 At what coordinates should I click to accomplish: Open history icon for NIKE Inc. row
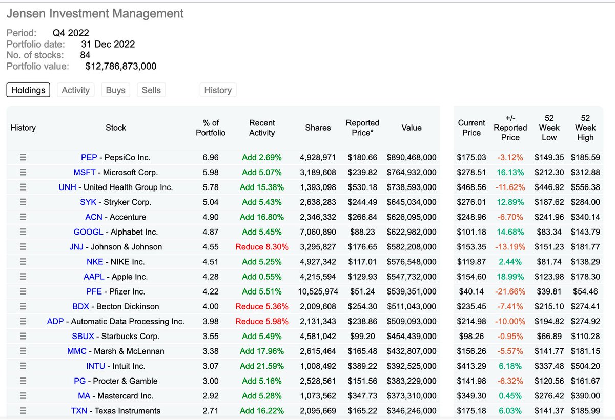point(23,261)
